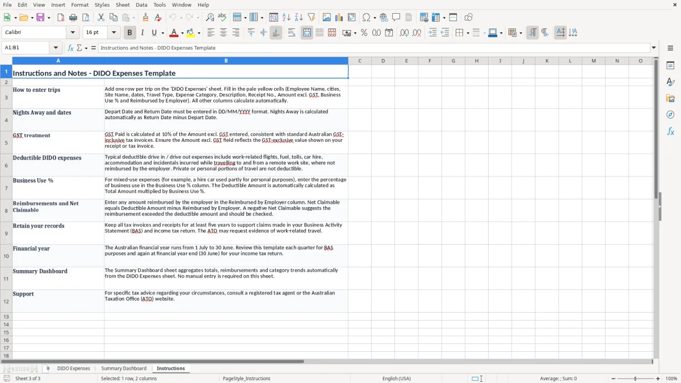Insert an image using Image icon

point(327,18)
